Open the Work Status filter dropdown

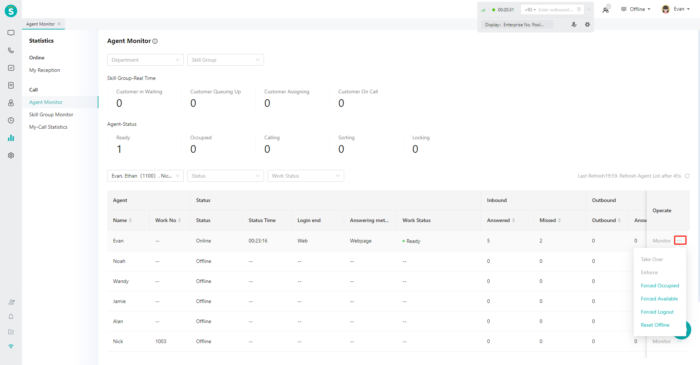[306, 176]
